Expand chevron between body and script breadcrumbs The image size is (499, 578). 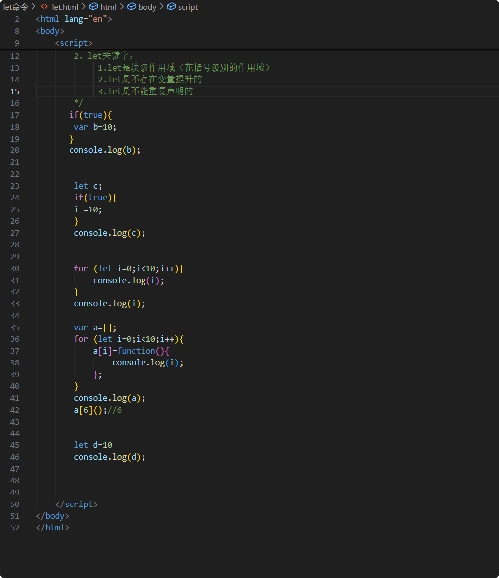pyautogui.click(x=161, y=7)
